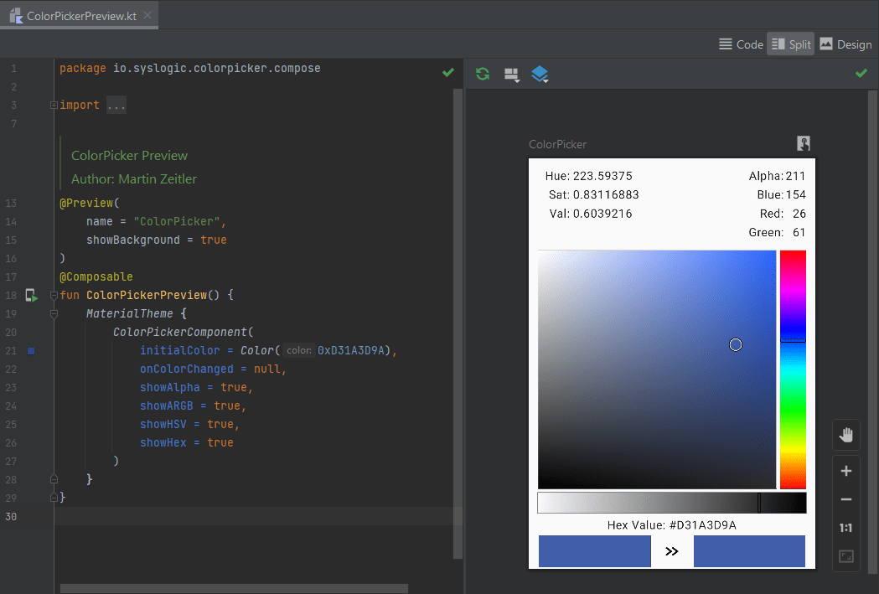Viewport: 879px width, 594px height.
Task: Switch to Design view
Action: pyautogui.click(x=845, y=44)
